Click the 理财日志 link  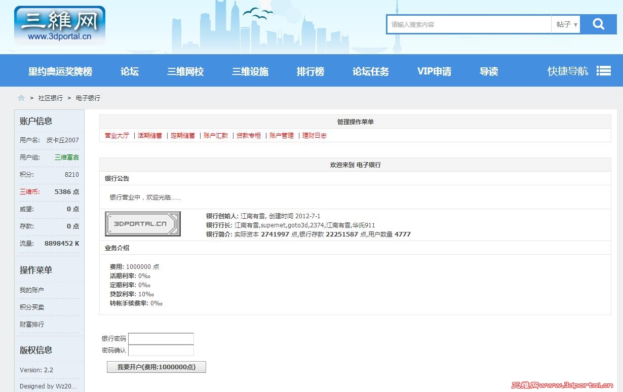[x=315, y=136]
